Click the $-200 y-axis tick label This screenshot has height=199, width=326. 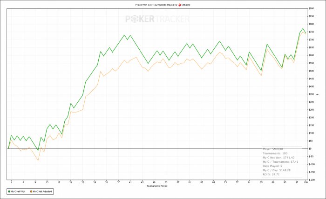(x=312, y=179)
